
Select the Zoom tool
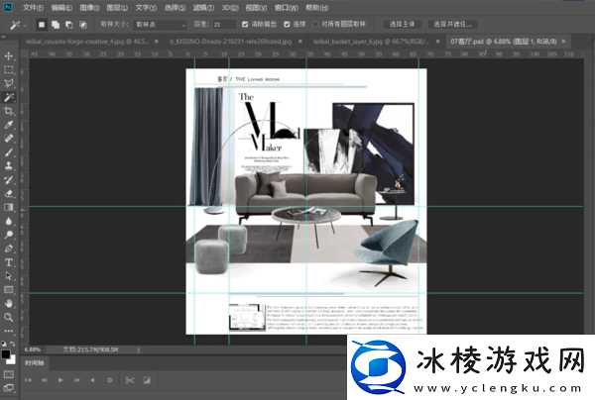pos(8,317)
